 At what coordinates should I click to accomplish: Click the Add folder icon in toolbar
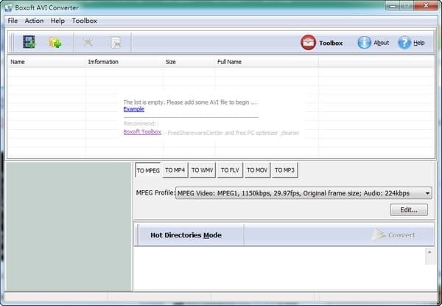tap(55, 43)
